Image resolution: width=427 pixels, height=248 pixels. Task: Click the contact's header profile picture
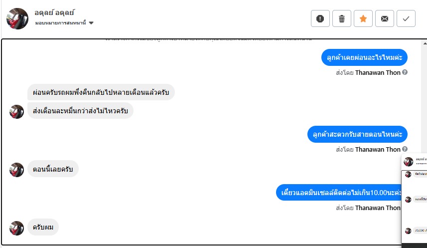17,18
